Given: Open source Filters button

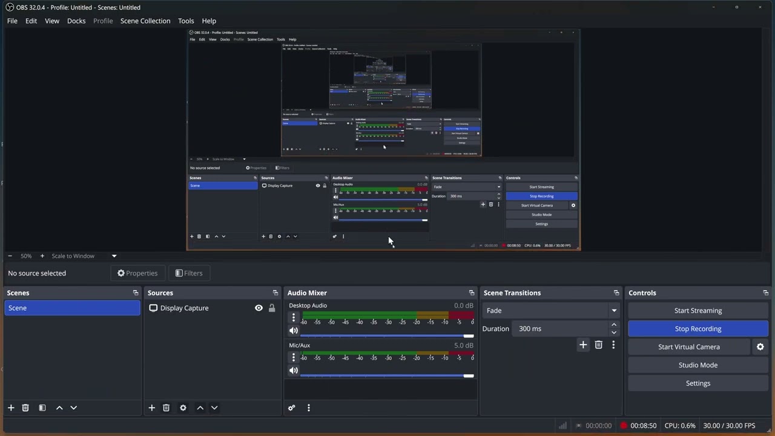Looking at the screenshot, I should point(189,273).
